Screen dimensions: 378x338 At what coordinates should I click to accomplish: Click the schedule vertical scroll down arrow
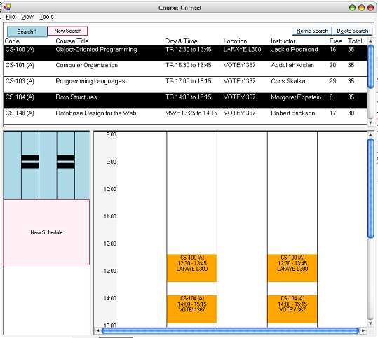tap(370, 323)
